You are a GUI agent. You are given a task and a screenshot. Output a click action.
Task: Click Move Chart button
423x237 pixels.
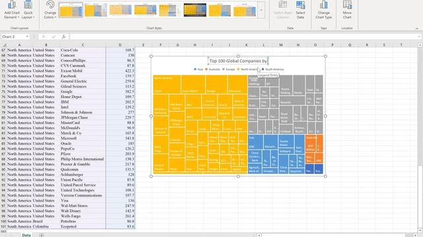[x=347, y=10]
